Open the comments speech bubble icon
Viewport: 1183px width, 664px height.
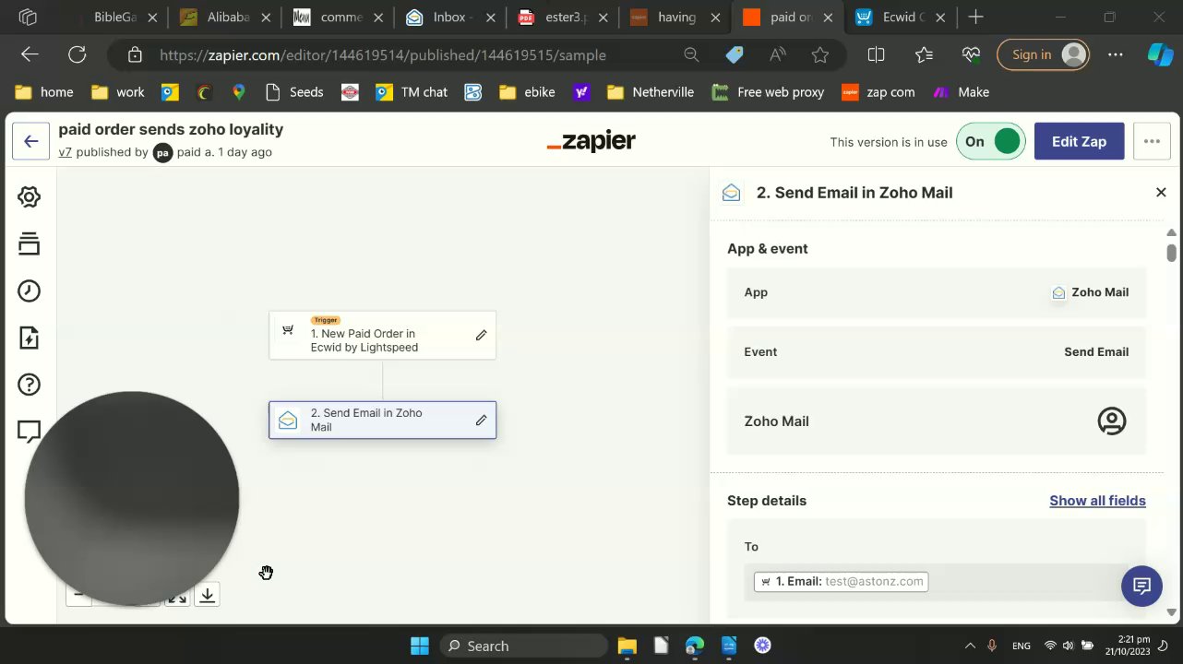pyautogui.click(x=29, y=431)
